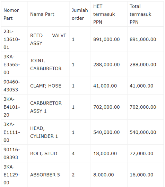This screenshot has height=187, width=165.
Task: Click the 891,000.00 total cell
Action: (x=143, y=39)
